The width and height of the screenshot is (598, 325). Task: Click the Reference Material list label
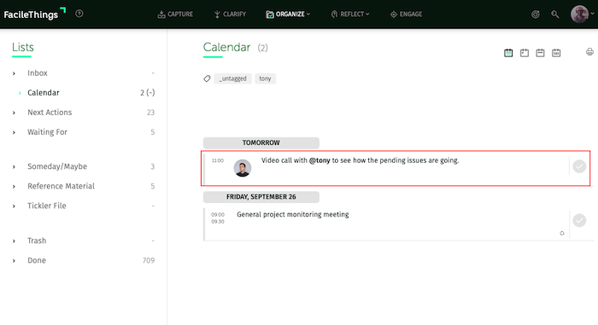coord(61,186)
